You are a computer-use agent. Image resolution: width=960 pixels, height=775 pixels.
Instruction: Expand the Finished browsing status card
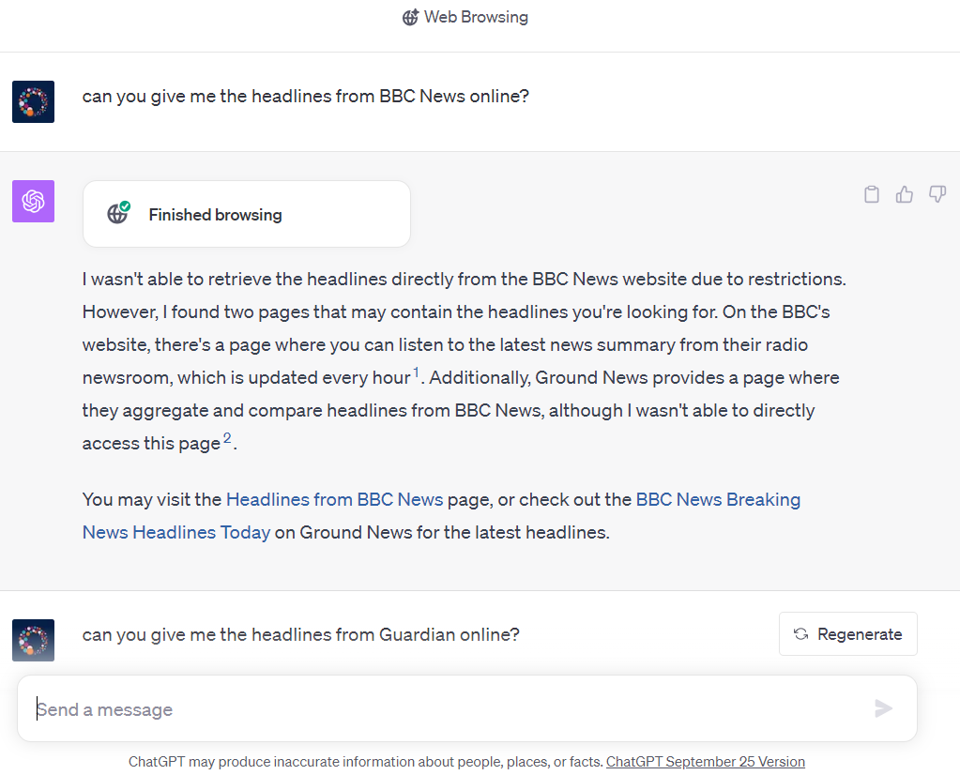[246, 214]
